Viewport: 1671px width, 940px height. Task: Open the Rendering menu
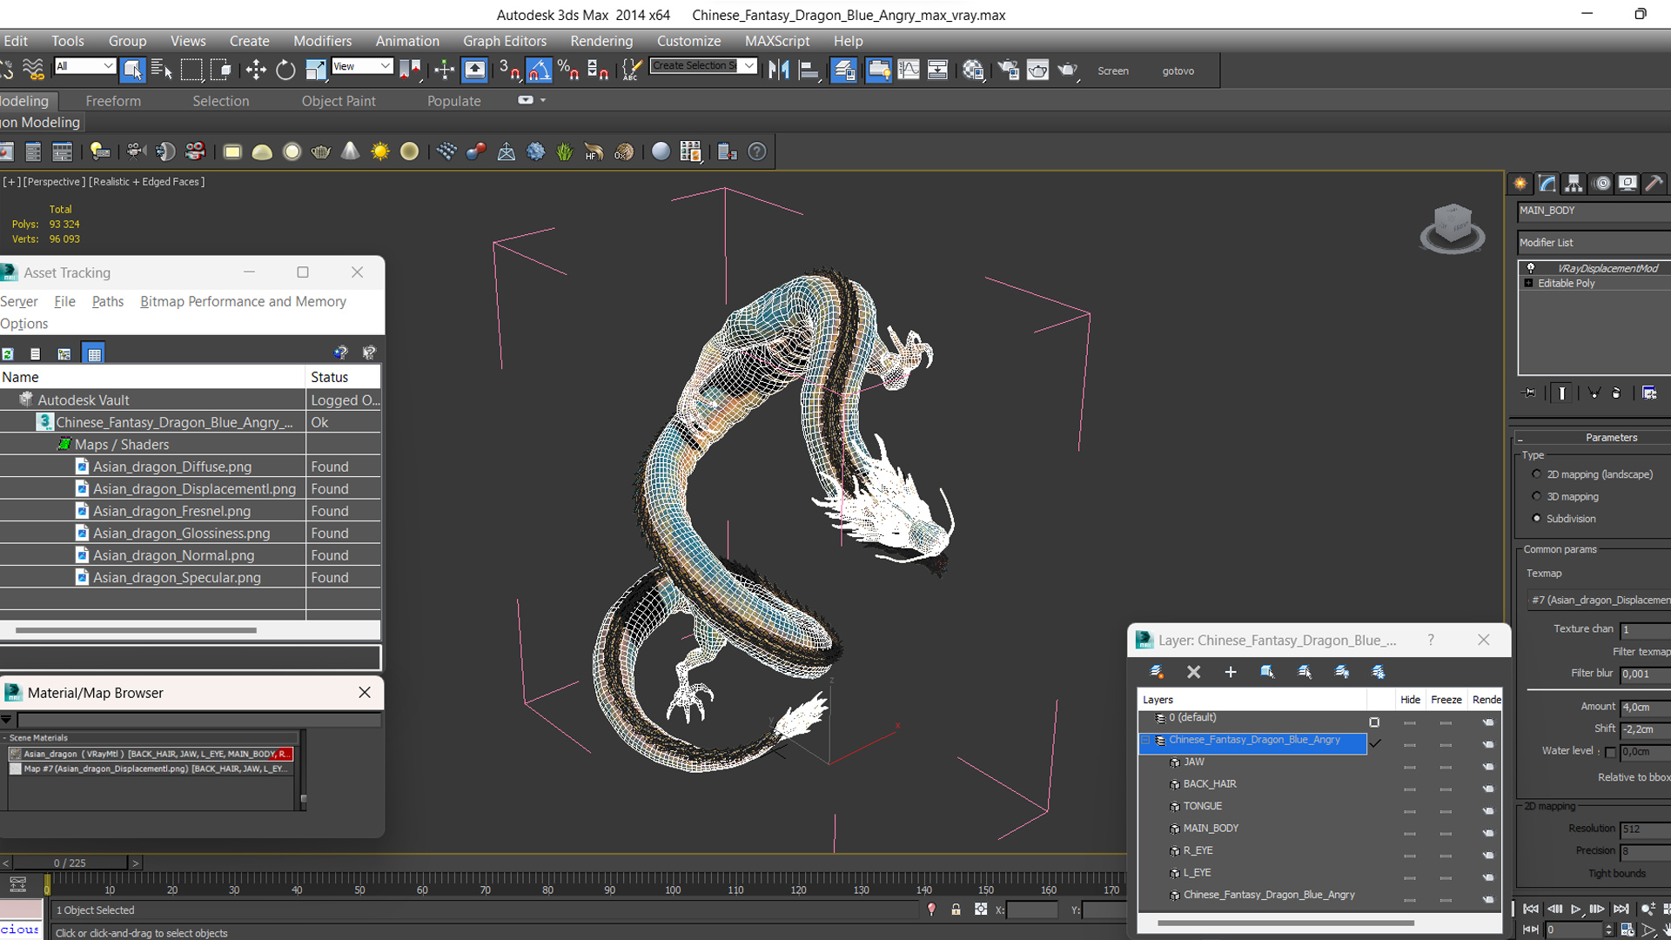pos(601,41)
